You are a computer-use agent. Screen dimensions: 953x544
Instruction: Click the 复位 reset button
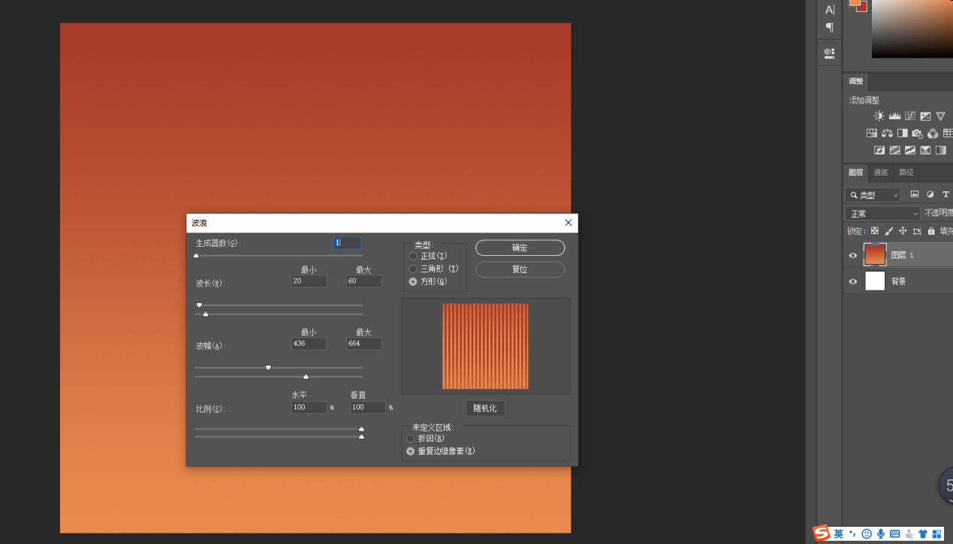coord(520,269)
